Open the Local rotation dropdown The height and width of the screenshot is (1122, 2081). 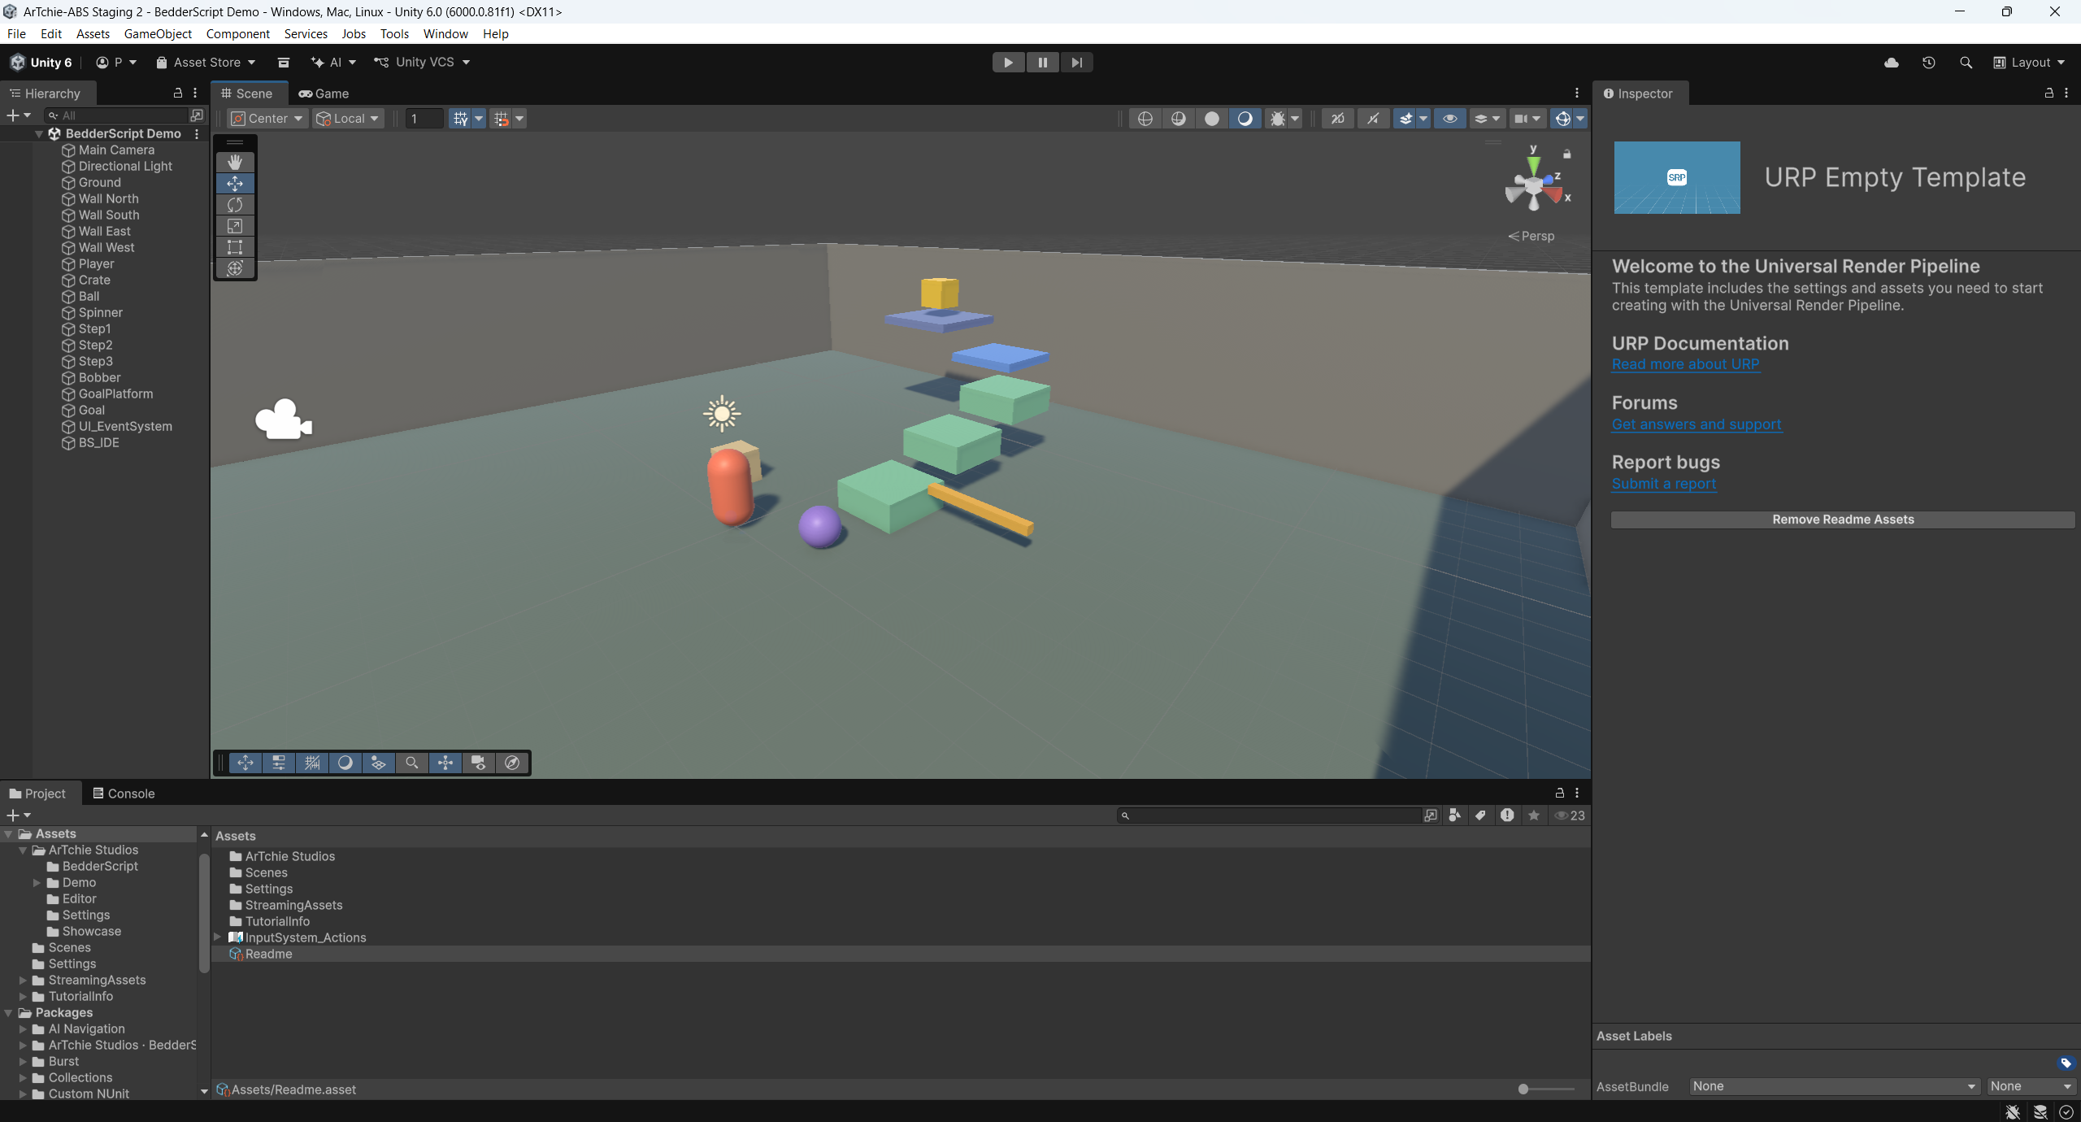[349, 119]
